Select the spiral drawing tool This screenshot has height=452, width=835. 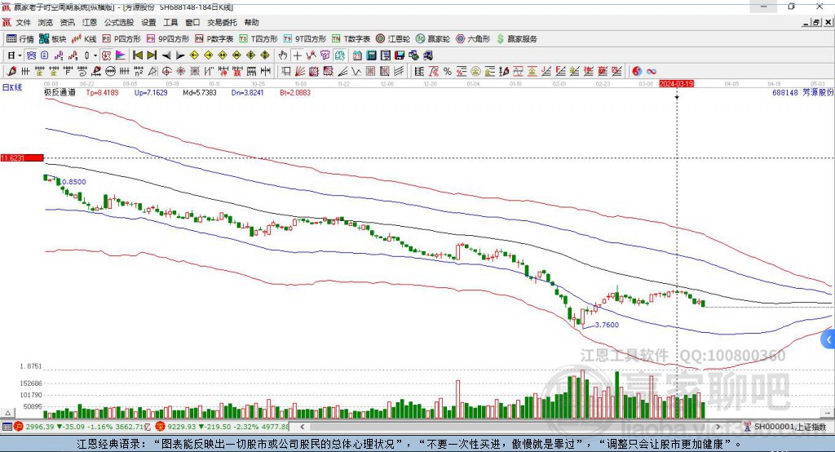tap(82, 72)
